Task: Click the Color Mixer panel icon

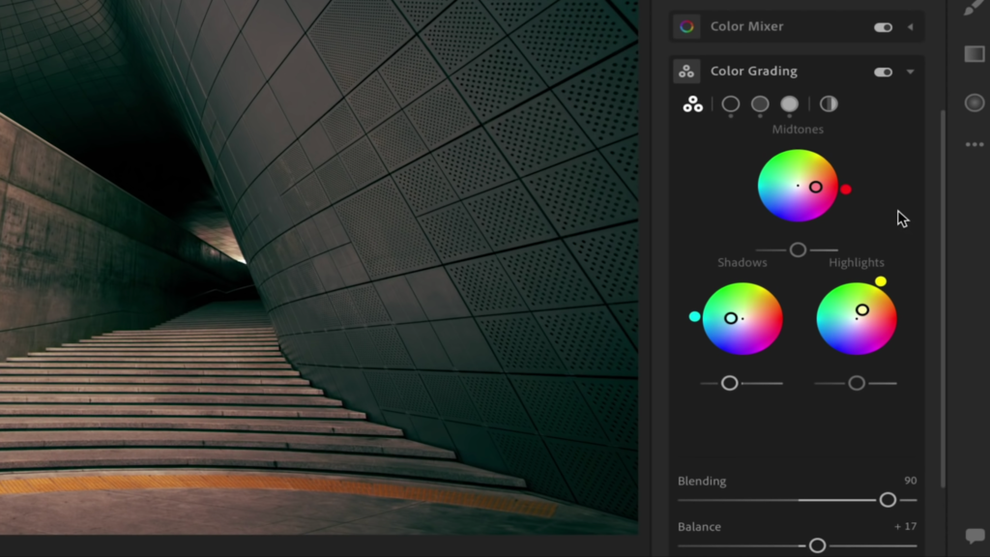Action: click(x=686, y=27)
